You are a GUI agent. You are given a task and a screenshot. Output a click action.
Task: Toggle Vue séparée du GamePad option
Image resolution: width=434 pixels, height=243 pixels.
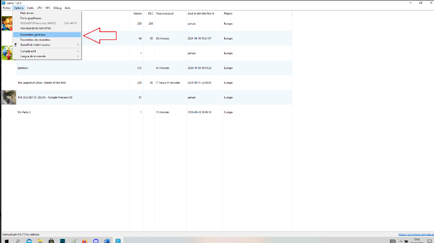[x=47, y=28]
